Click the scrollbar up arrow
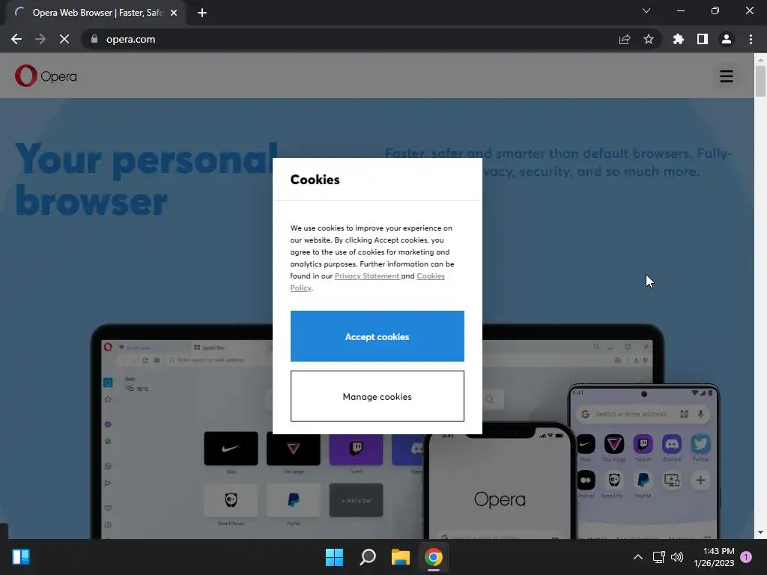Screen dimensions: 767x575 click(760, 59)
